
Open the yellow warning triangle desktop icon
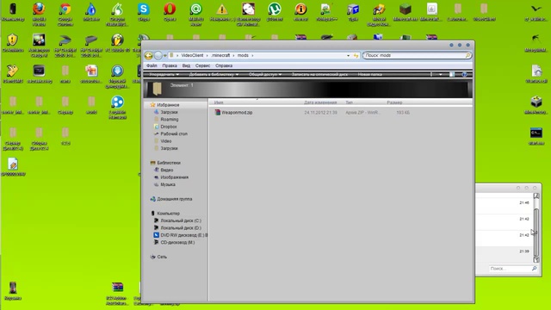tap(222, 9)
